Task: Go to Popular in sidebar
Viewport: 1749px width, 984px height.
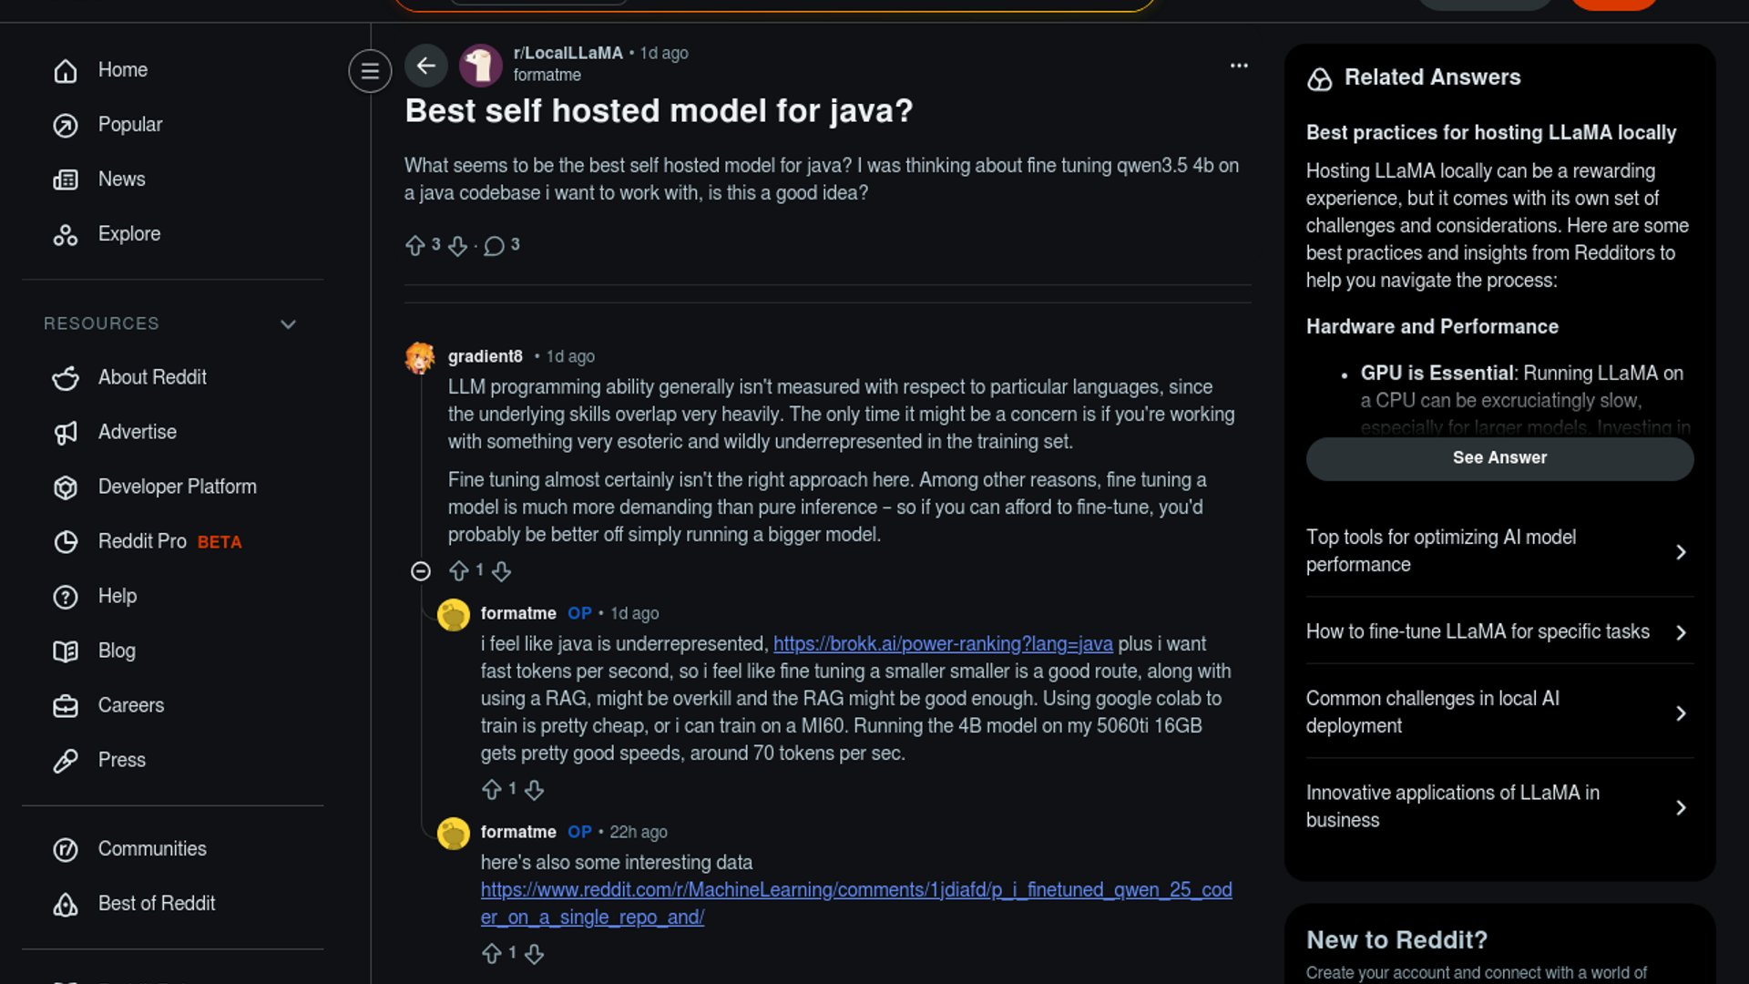Action: point(129,125)
